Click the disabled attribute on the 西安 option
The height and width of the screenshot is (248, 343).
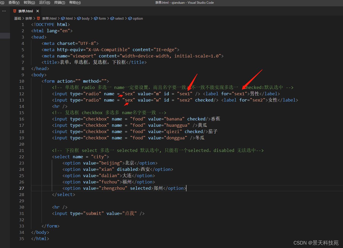point(127,169)
